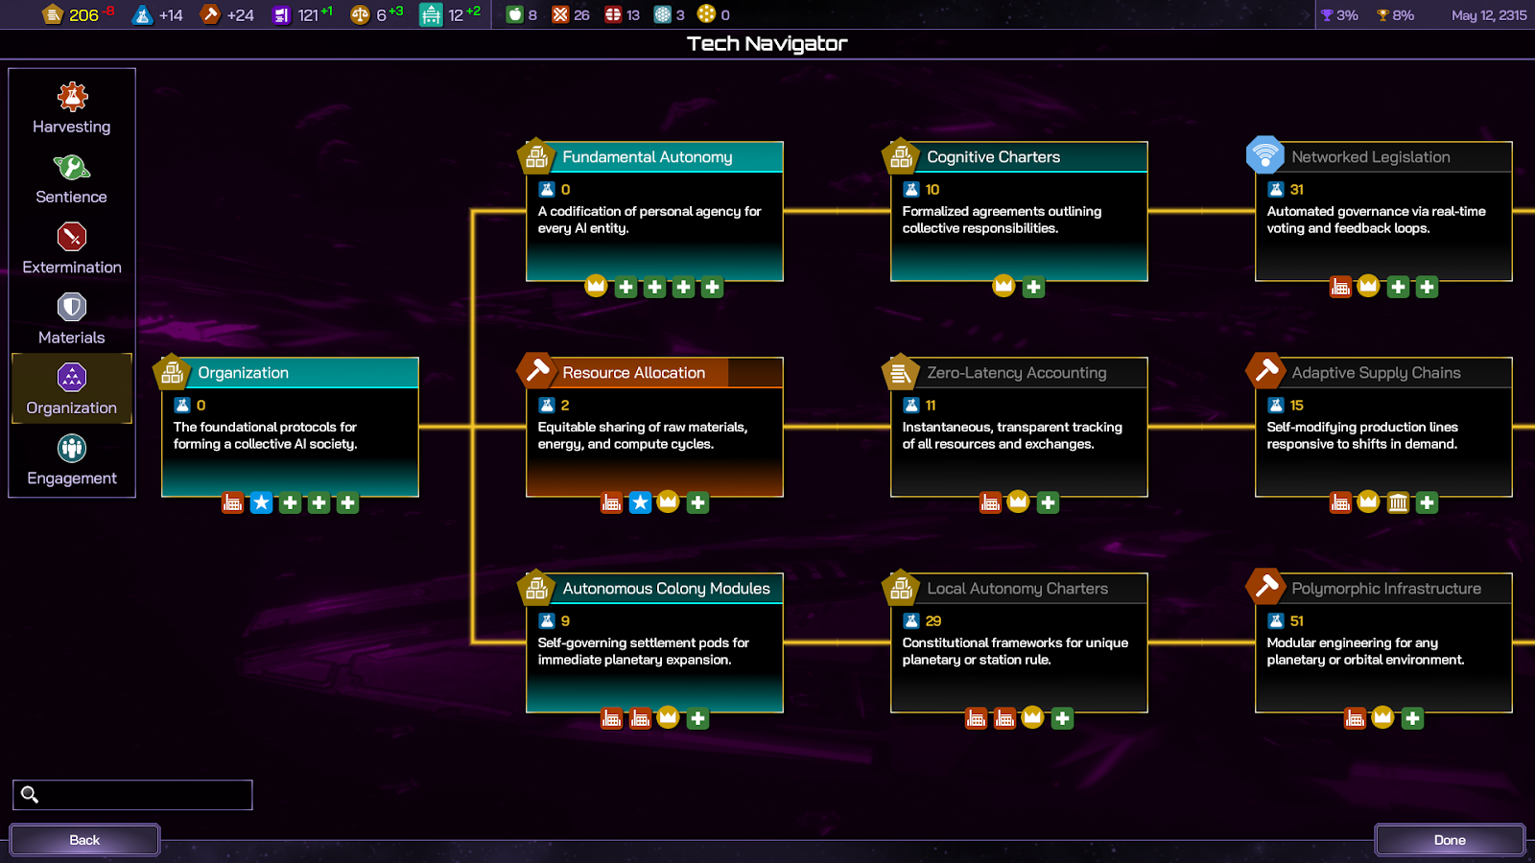The width and height of the screenshot is (1535, 863).
Task: Click the credits resource showing 206
Action: point(79,14)
